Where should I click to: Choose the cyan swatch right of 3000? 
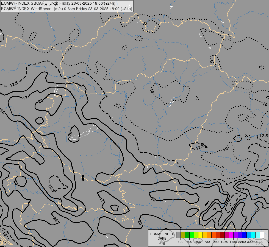253,235
